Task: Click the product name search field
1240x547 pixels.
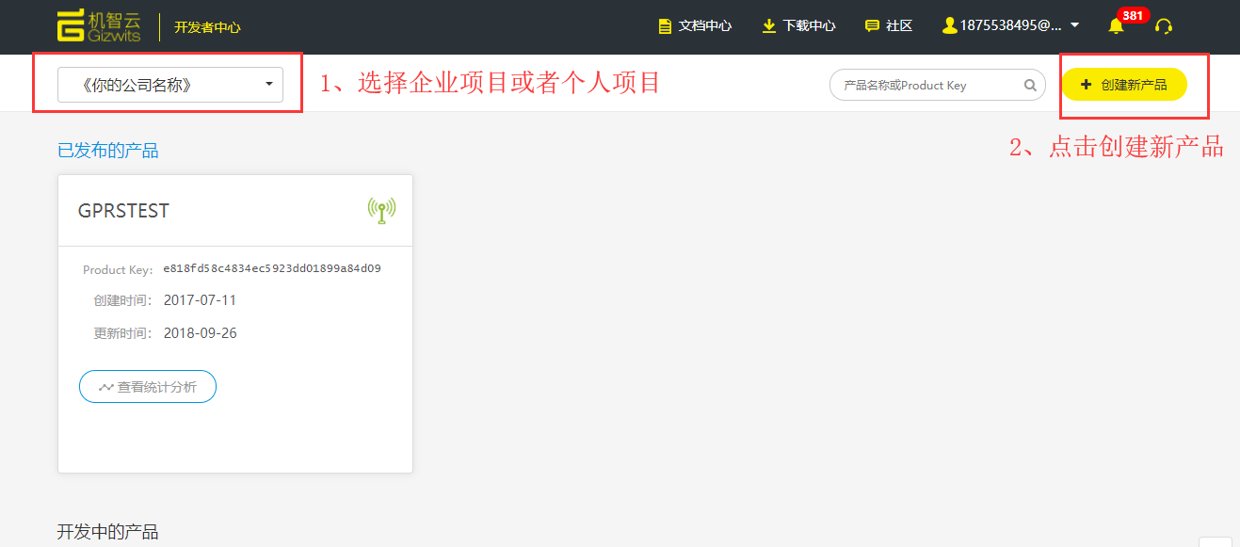Action: pos(927,85)
